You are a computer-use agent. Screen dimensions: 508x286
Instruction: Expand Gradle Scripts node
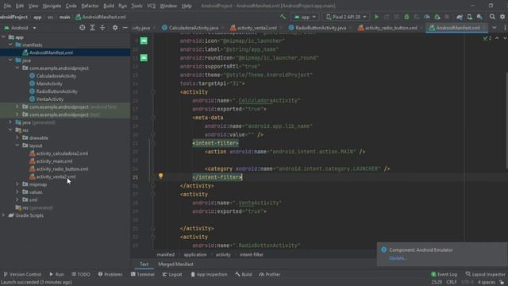point(3,215)
